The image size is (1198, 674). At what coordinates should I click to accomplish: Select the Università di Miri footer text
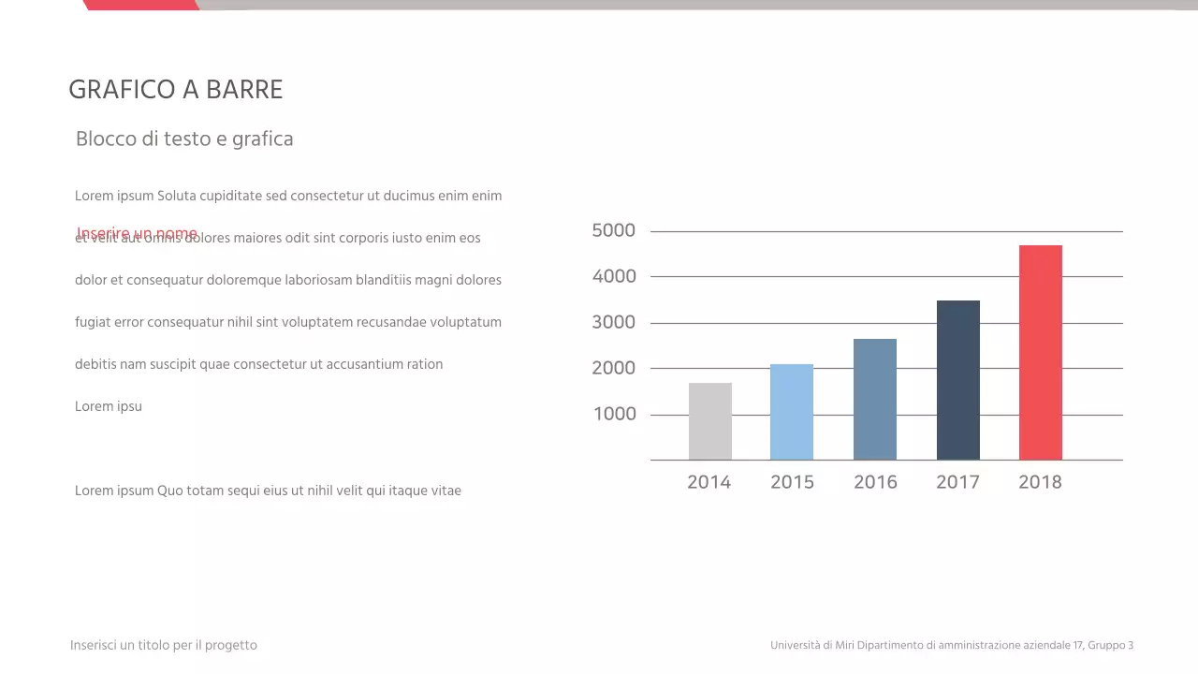coord(951,645)
